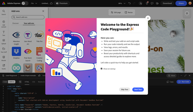Uncheck the Show on startup checkbox

point(102,69)
